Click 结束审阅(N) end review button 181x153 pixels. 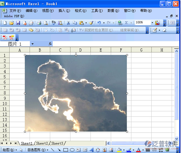[131, 30]
